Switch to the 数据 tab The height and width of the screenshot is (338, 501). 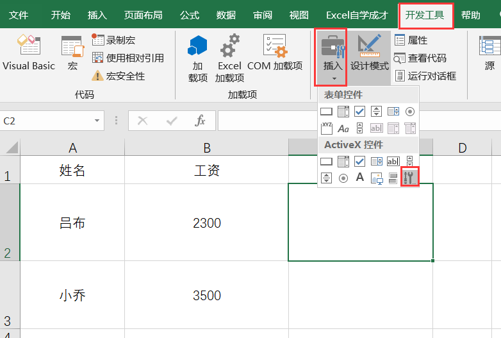[226, 15]
